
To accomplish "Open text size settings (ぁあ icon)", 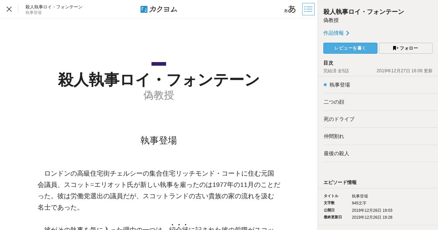I will 290,9.
